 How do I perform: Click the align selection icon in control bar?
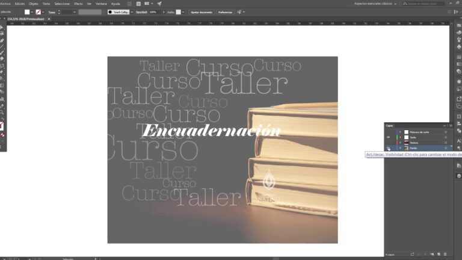(x=239, y=12)
